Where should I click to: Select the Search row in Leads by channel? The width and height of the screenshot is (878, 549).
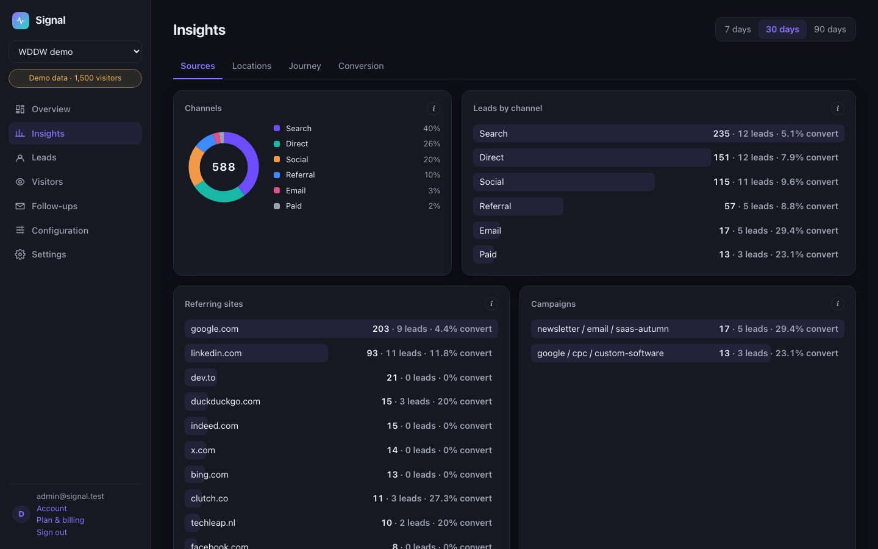pyautogui.click(x=659, y=134)
